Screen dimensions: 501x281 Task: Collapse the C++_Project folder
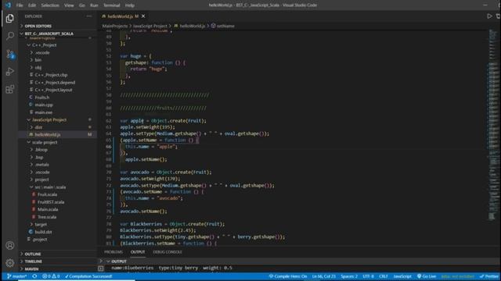click(x=44, y=45)
